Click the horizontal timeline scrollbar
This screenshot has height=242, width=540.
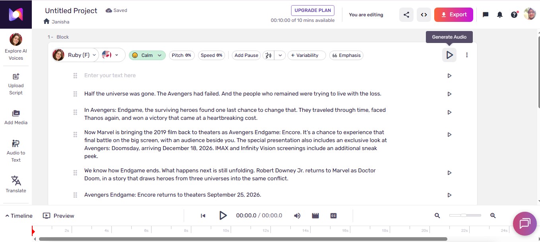tap(243, 239)
